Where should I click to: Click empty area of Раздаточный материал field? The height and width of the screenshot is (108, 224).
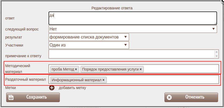tap(161, 80)
